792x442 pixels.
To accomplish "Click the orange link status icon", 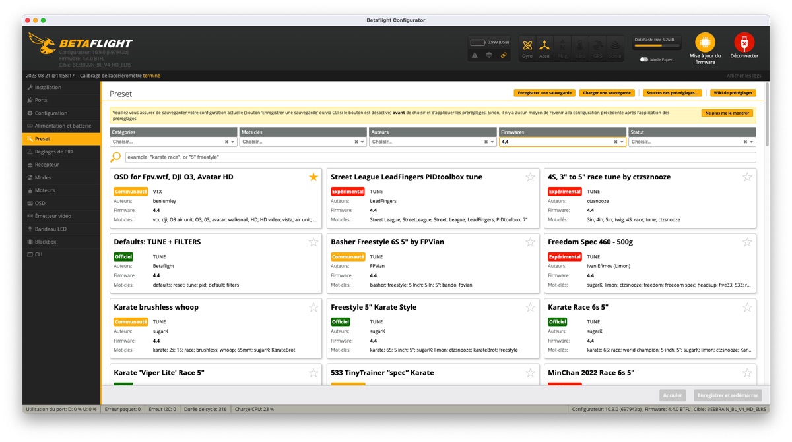I will click(504, 55).
